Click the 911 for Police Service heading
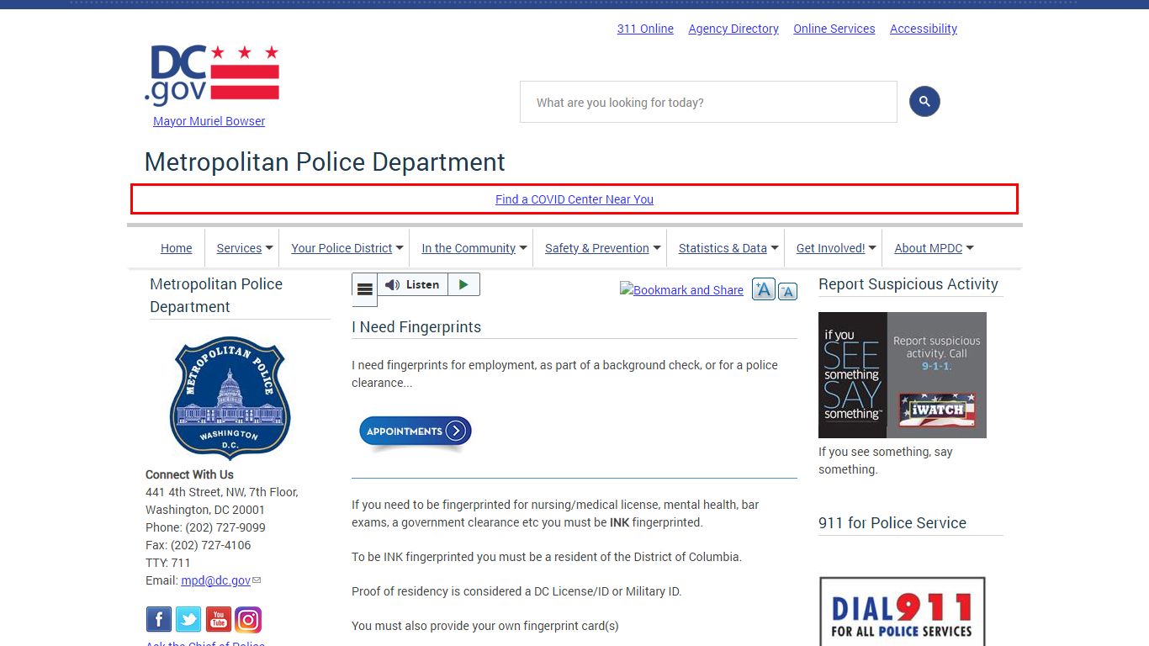Viewport: 1149px width, 646px height. click(892, 523)
